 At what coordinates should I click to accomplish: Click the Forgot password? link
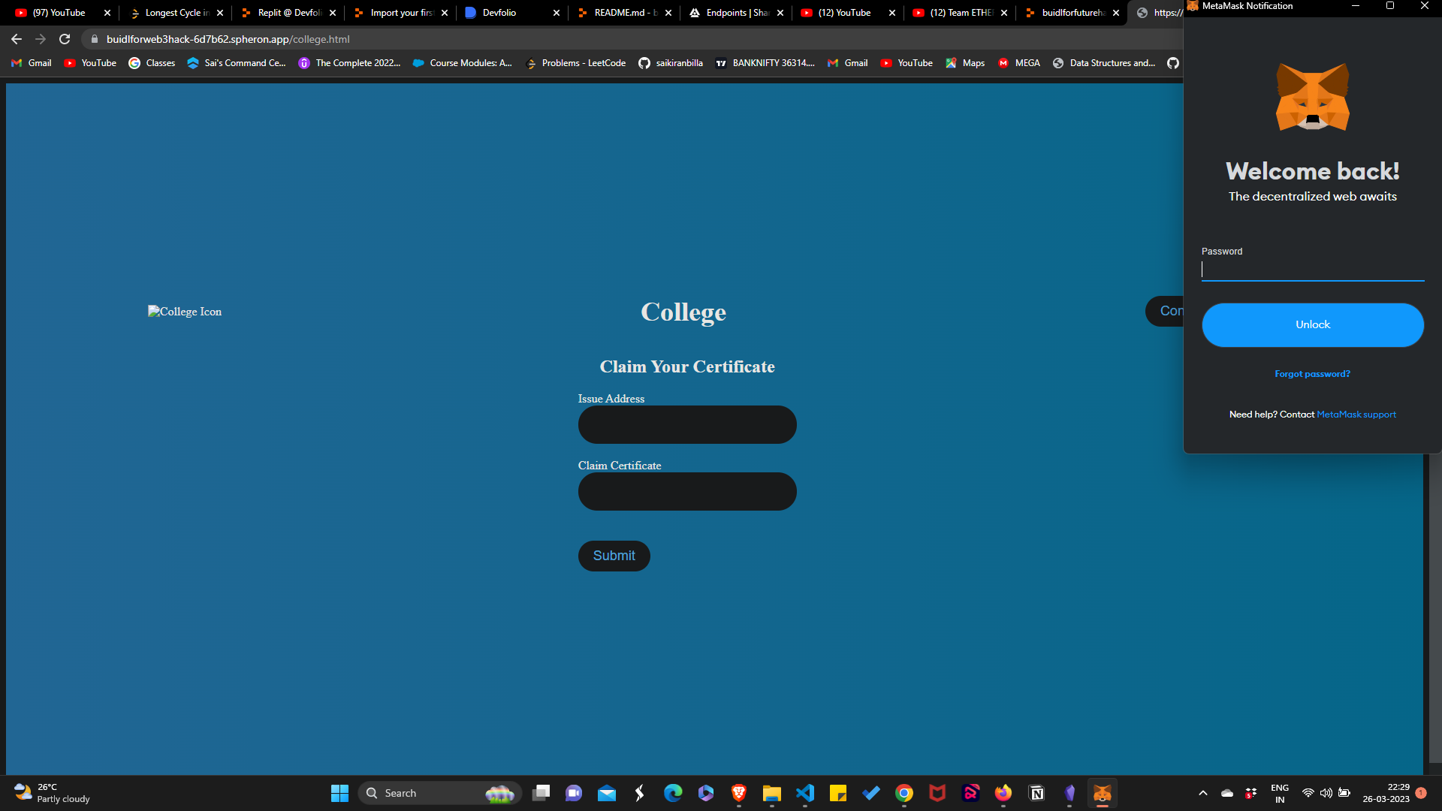(x=1312, y=374)
